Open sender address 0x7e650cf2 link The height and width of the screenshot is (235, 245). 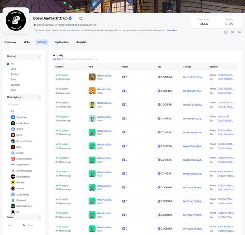point(226,75)
